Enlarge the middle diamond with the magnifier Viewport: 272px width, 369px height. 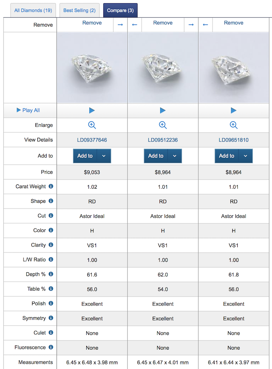tap(163, 125)
